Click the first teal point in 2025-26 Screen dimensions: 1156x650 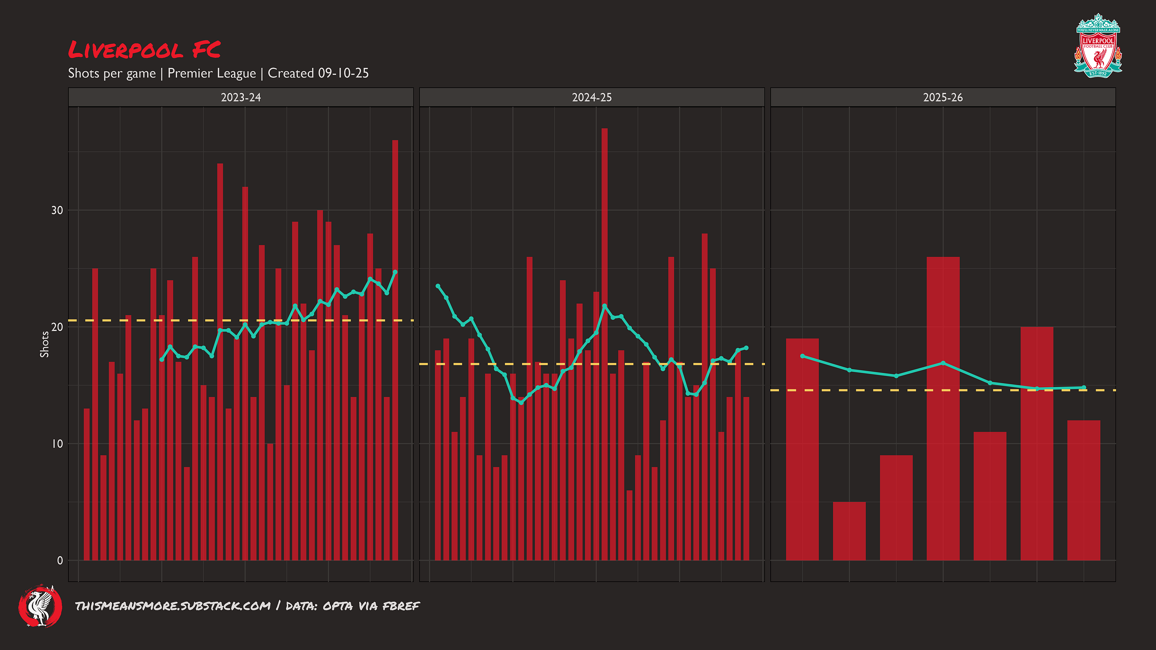(802, 356)
